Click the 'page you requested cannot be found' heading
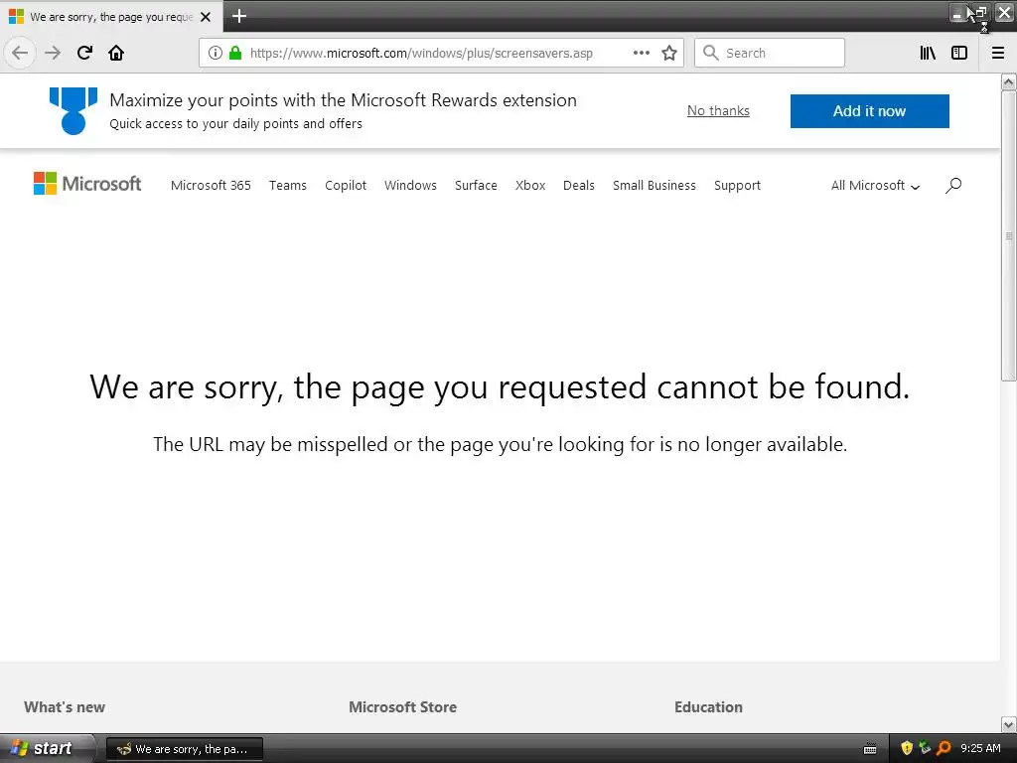Image resolution: width=1017 pixels, height=763 pixels. 501,387
